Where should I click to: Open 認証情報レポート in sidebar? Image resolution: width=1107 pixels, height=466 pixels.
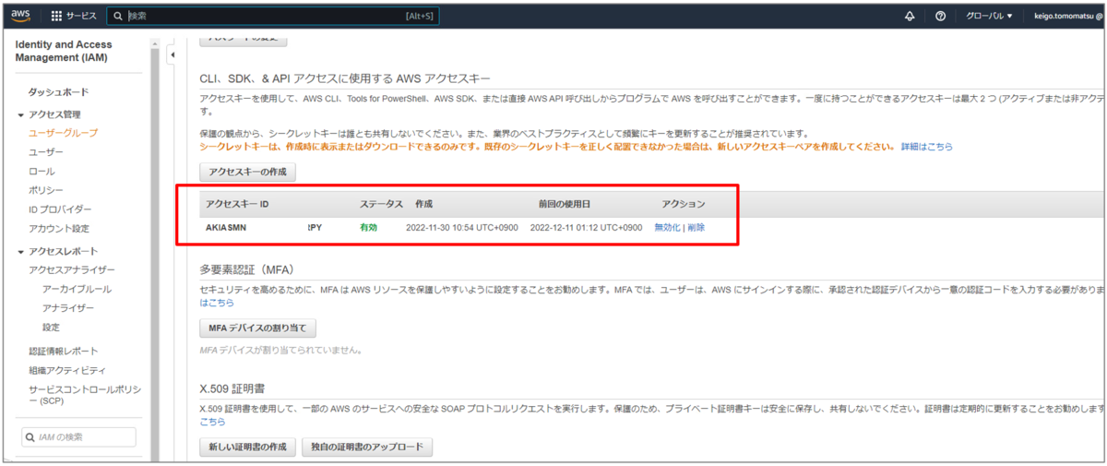click(x=64, y=351)
